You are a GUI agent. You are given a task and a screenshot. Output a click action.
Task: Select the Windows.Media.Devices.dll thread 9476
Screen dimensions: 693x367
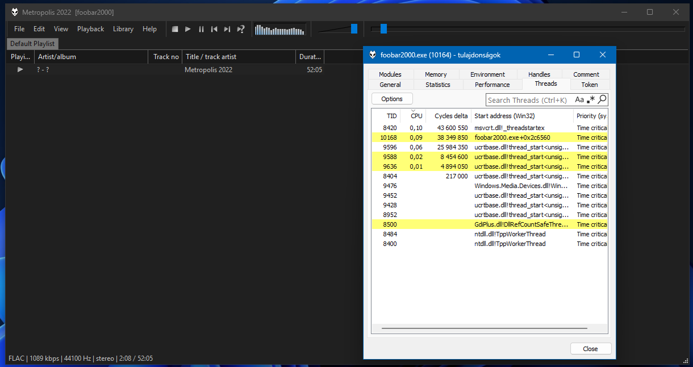click(490, 186)
